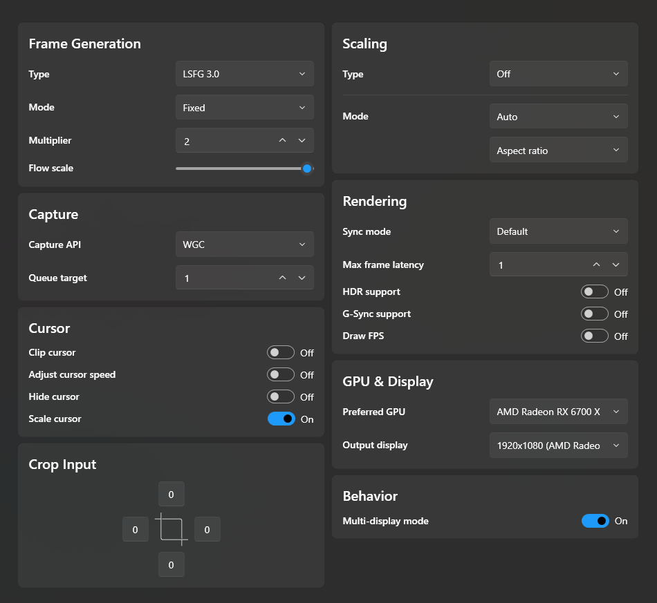Screen dimensions: 657x603
Task: Click the Max frame latency label
Action: coord(383,265)
